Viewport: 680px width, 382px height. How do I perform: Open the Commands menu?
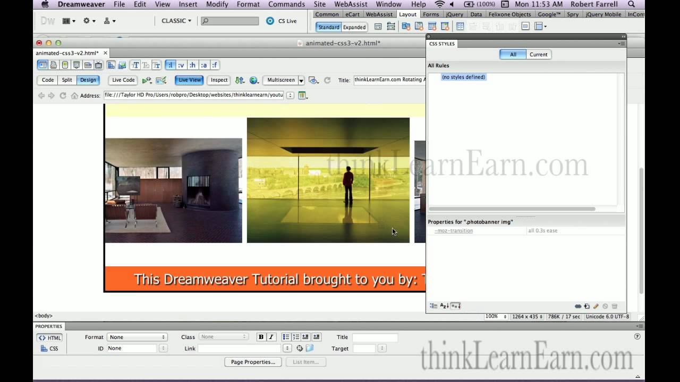(286, 4)
